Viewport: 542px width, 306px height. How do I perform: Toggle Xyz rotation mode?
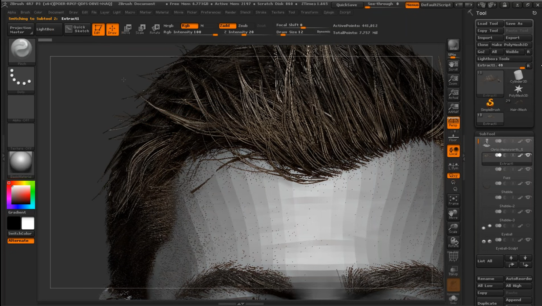click(453, 176)
